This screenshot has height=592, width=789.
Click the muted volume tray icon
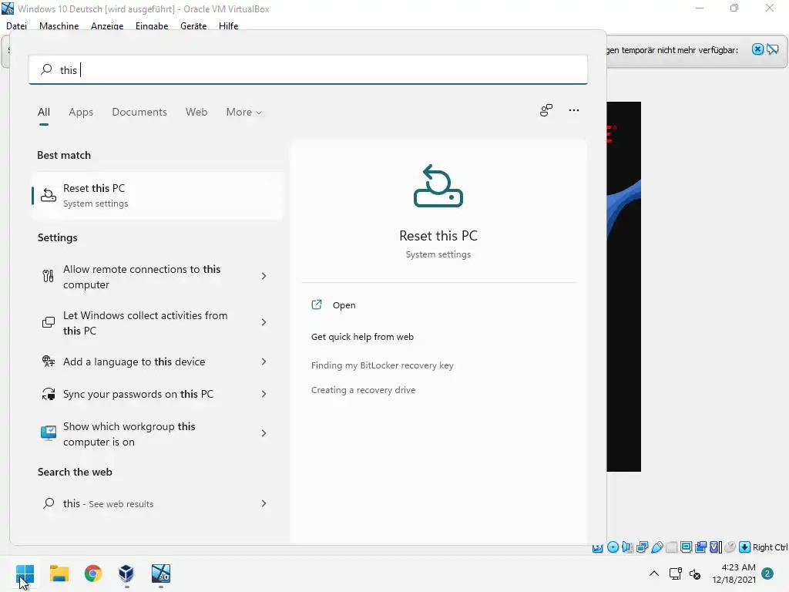(695, 573)
